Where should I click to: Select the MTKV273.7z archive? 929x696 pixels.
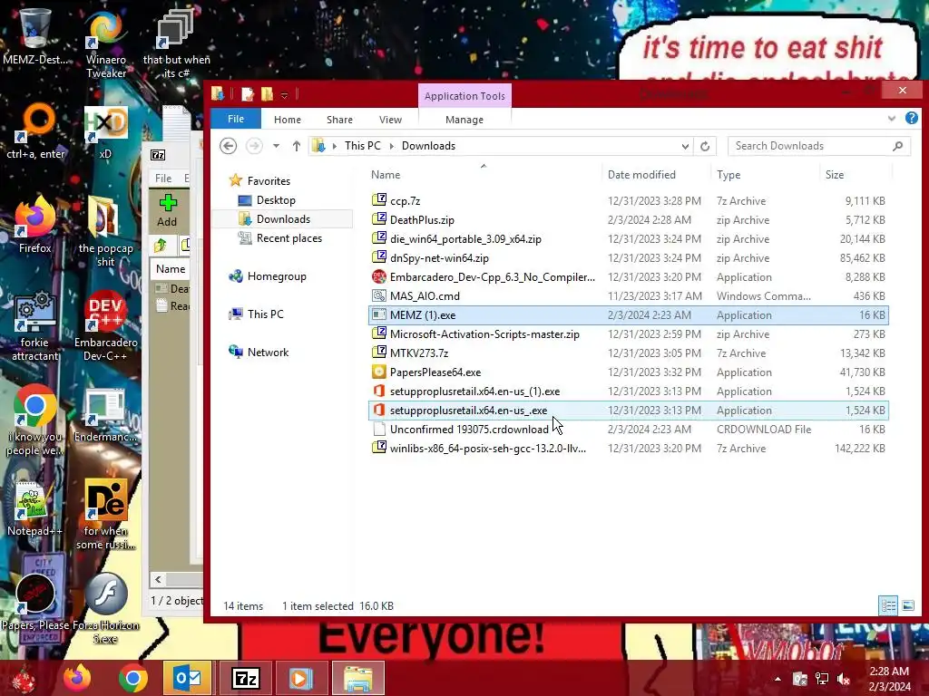pos(628,353)
